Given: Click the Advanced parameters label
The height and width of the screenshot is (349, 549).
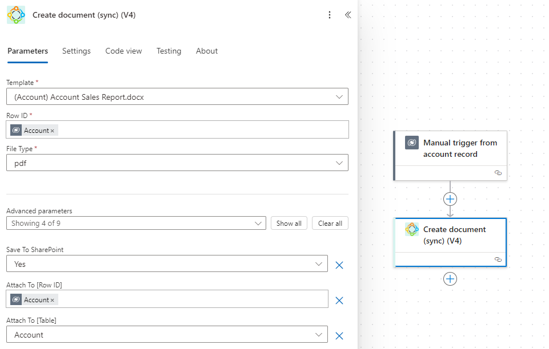Looking at the screenshot, I should coord(39,211).
